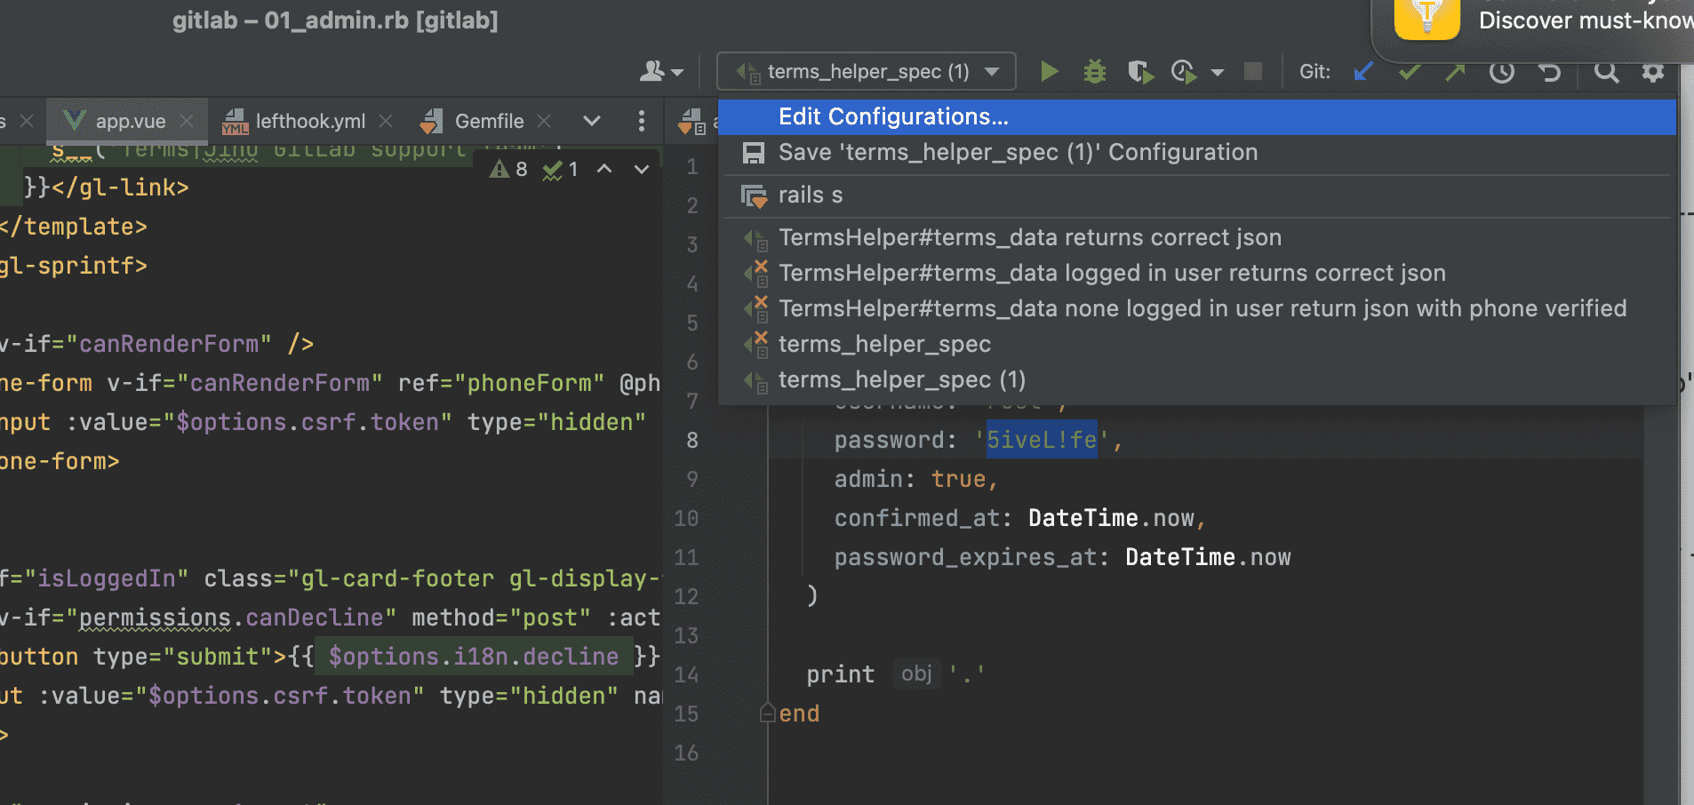Select Edit Configurations from the menu
The width and height of the screenshot is (1694, 805).
click(892, 116)
